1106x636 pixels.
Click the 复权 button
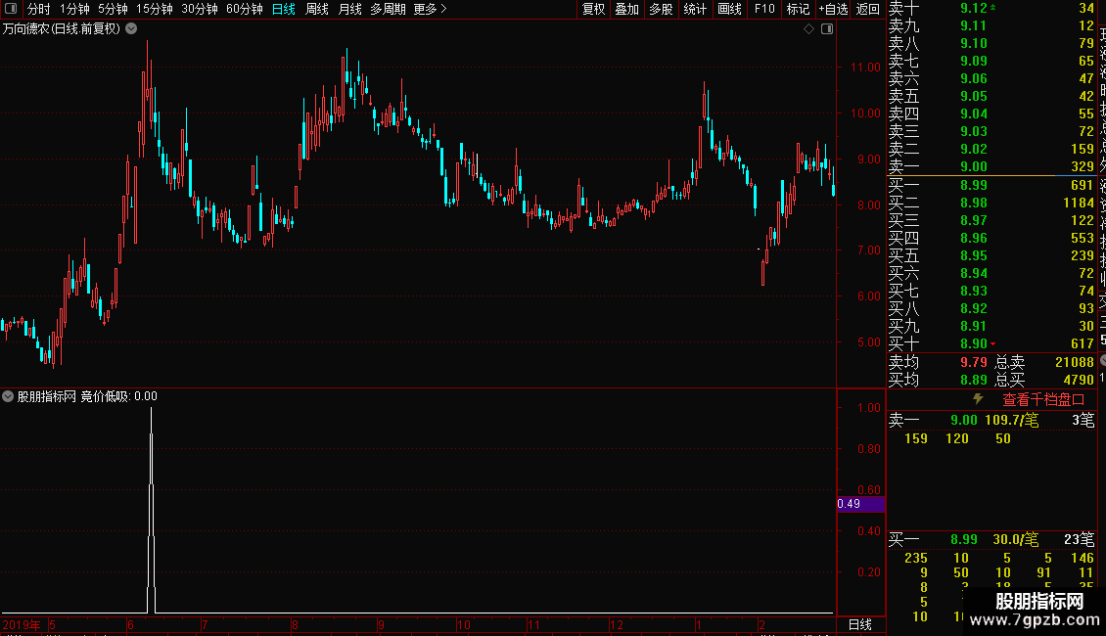pos(594,9)
